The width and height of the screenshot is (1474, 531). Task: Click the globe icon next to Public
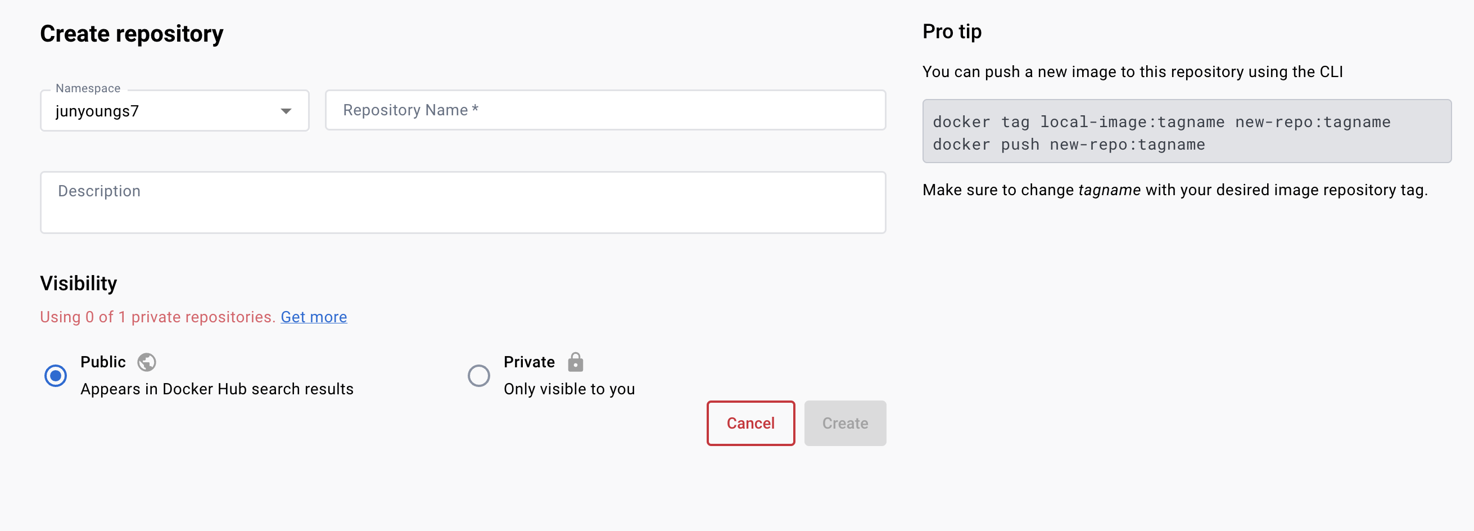point(147,362)
